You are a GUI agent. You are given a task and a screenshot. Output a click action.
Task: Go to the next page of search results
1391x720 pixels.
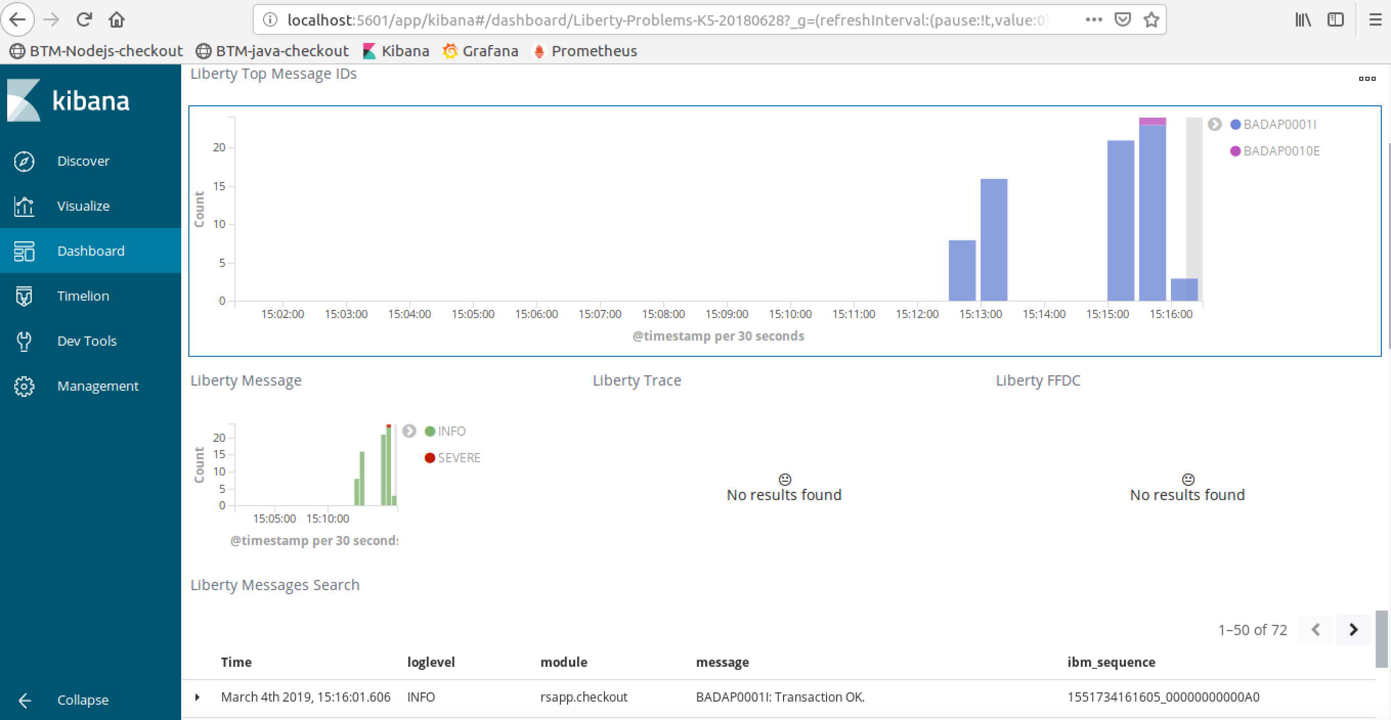click(1353, 630)
